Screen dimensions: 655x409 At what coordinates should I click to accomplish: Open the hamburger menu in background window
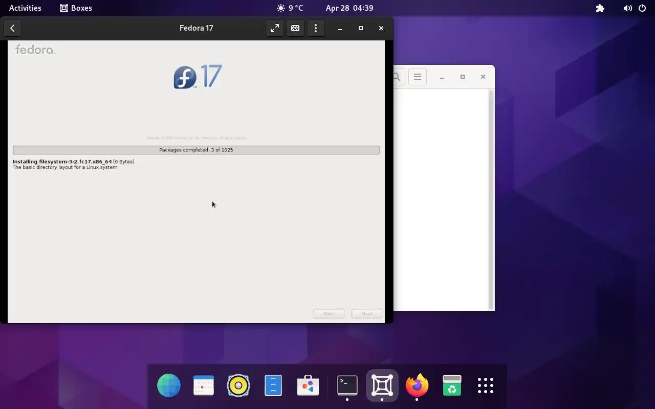tap(418, 77)
